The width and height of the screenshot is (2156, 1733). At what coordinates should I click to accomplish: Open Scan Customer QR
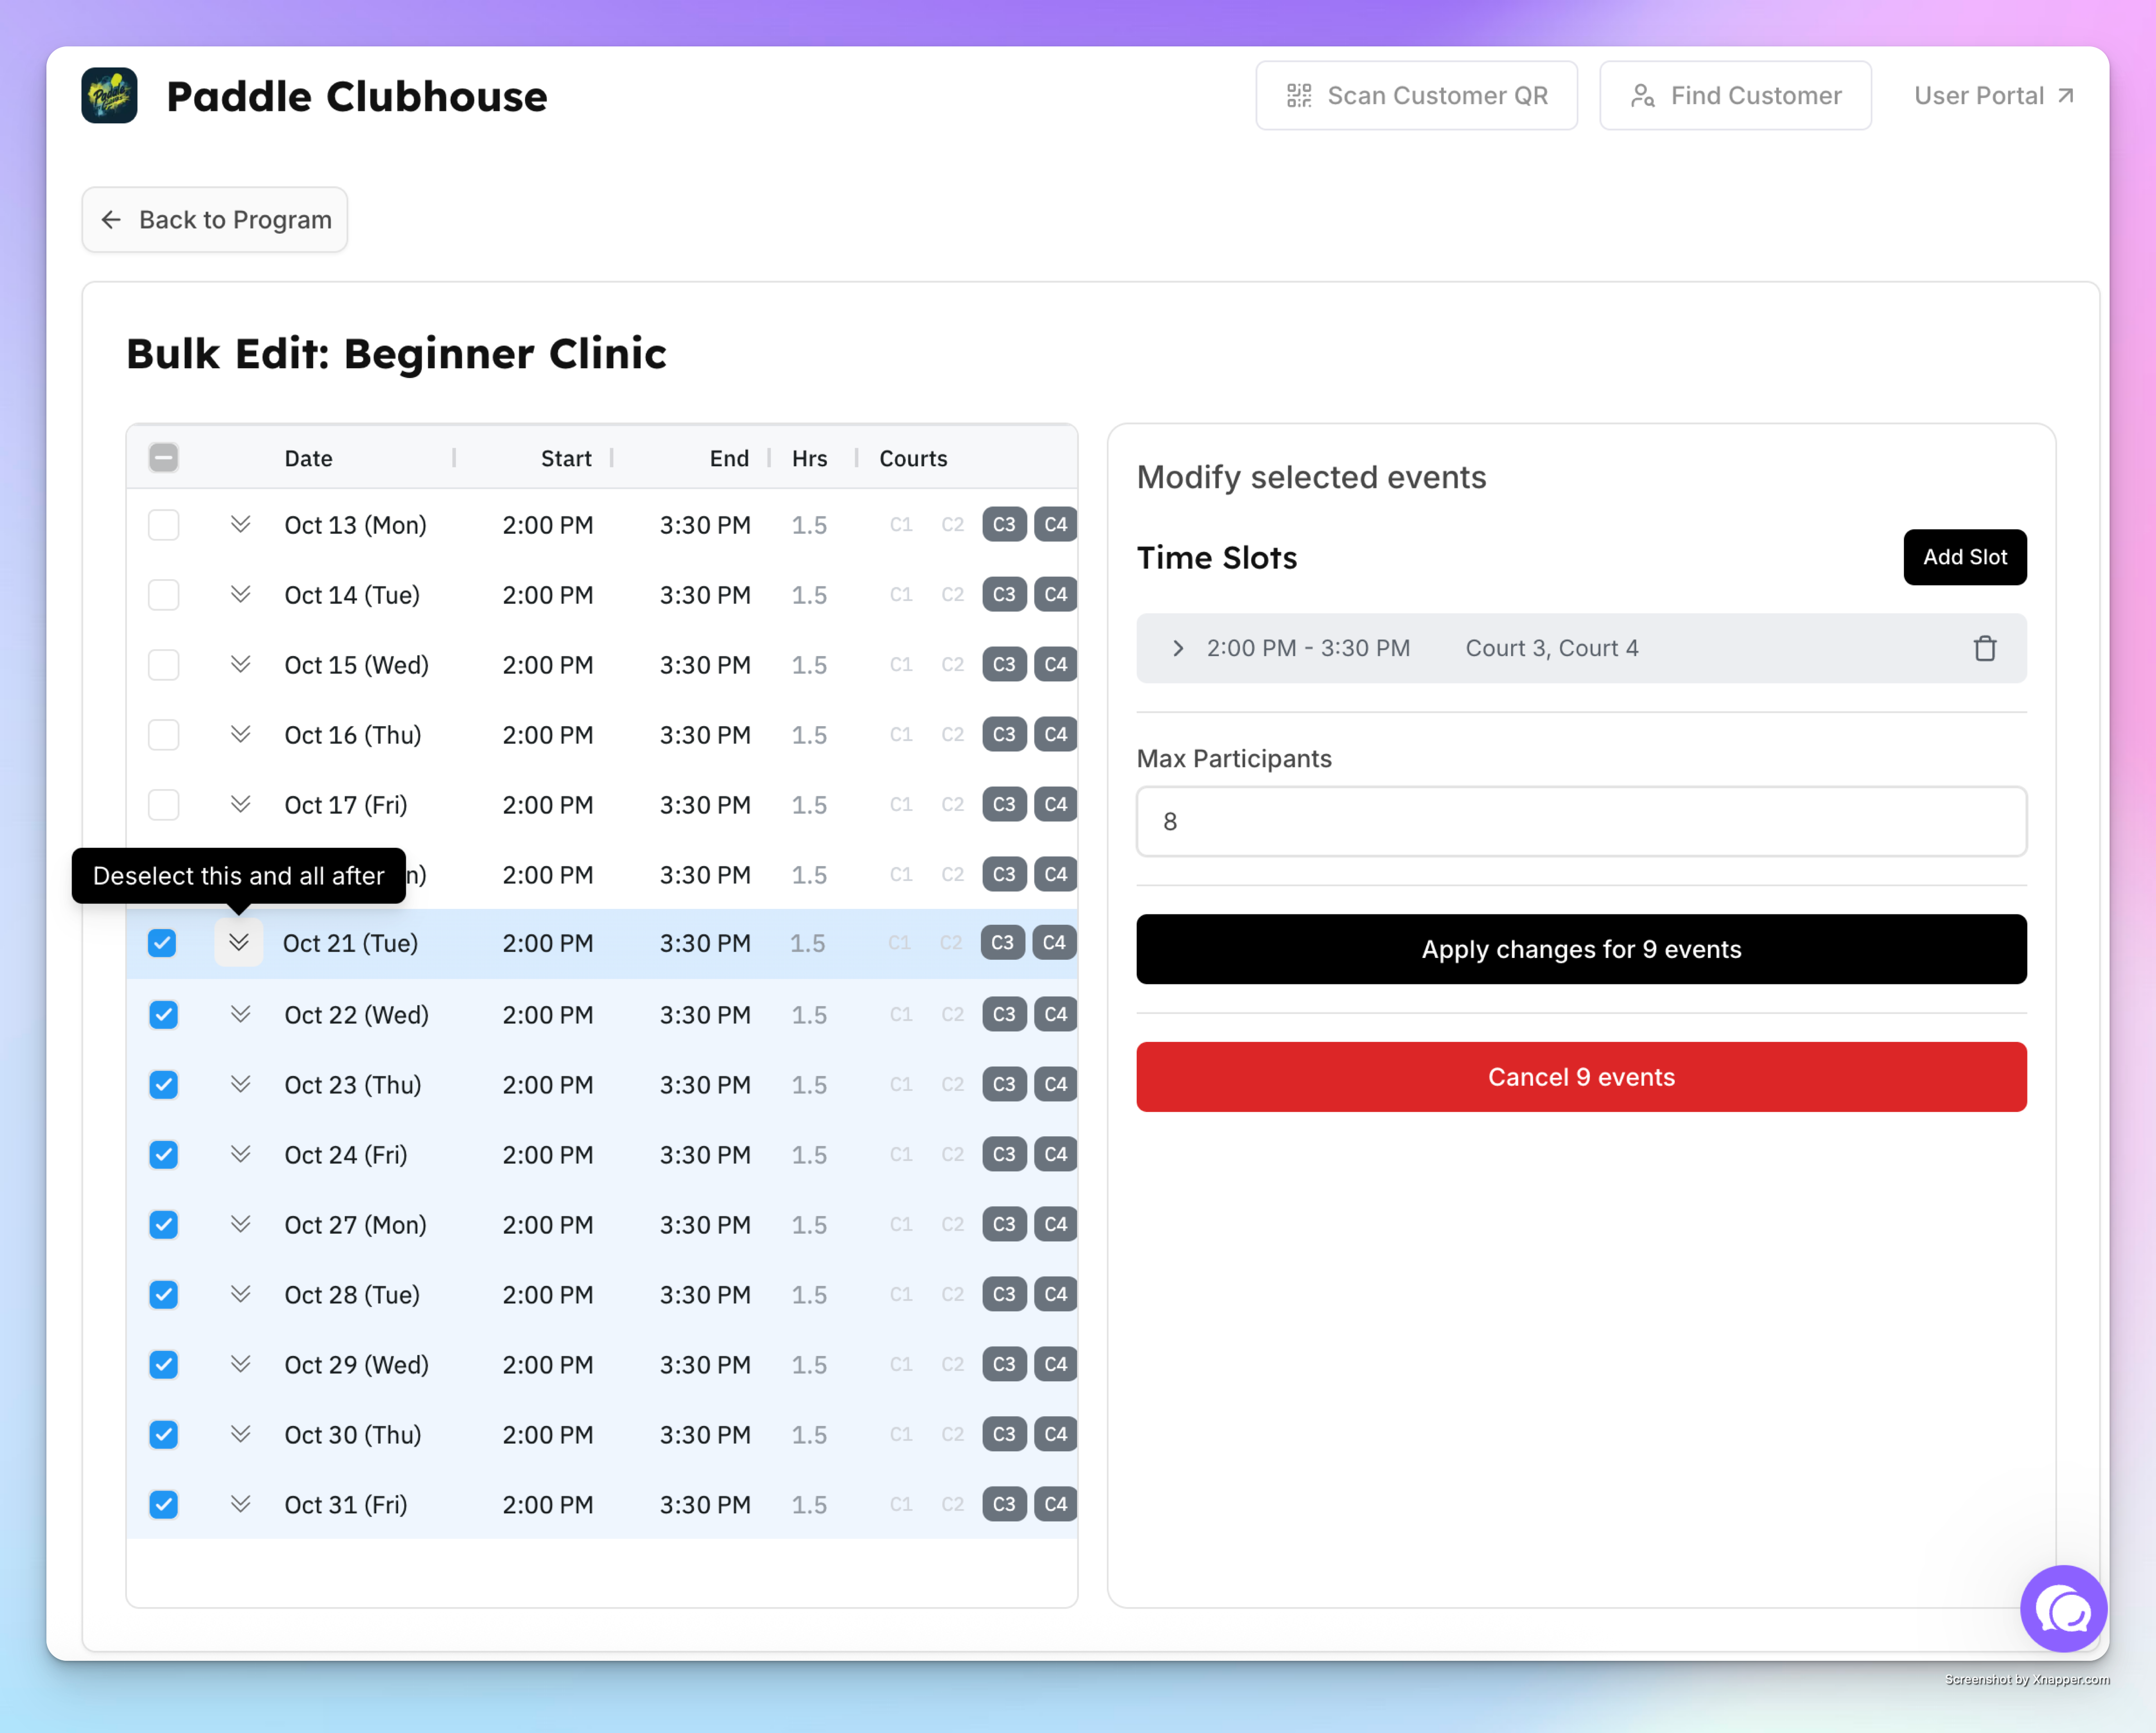tap(1416, 96)
